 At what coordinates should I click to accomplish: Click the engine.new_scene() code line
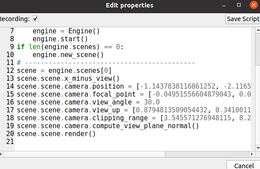68,55
